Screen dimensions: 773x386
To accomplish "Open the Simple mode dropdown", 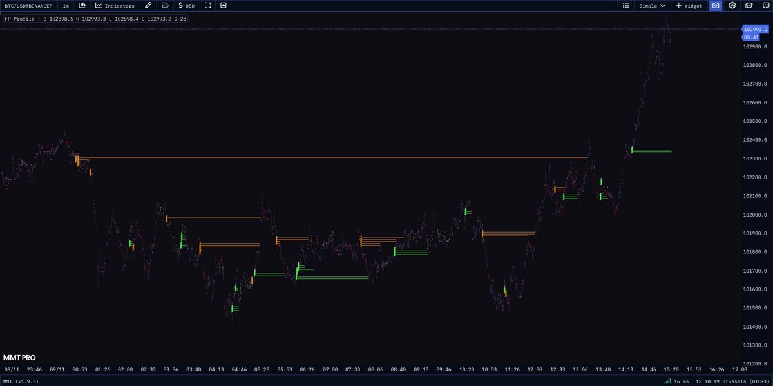I will click(652, 5).
